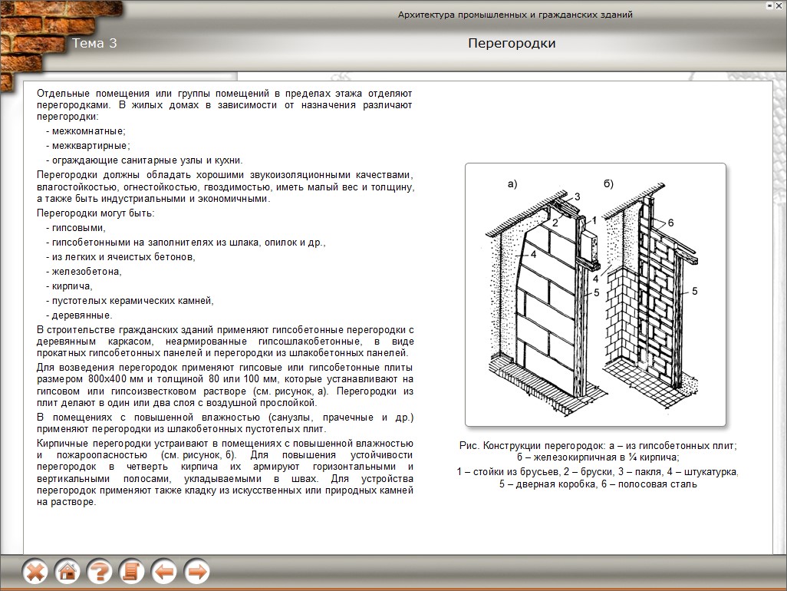
Task: Go to previous page with left arrow
Action: click(x=164, y=571)
